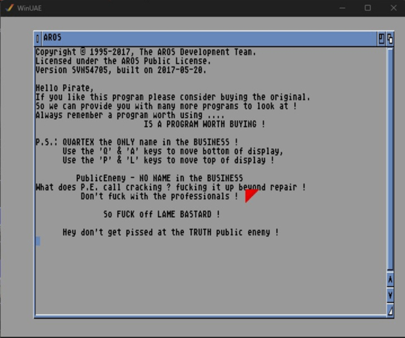The width and height of the screenshot is (405, 338).
Task: Minimize the WinUAE window
Action: tap(343, 8)
